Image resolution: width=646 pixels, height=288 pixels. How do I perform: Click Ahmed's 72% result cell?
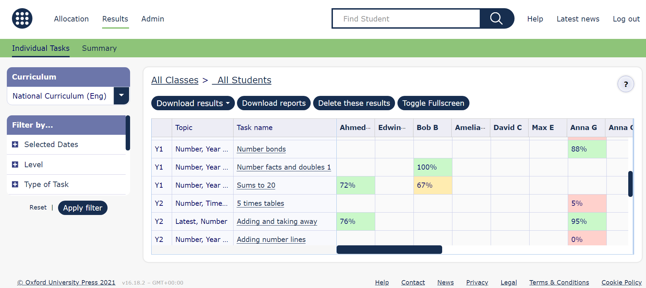click(x=355, y=185)
